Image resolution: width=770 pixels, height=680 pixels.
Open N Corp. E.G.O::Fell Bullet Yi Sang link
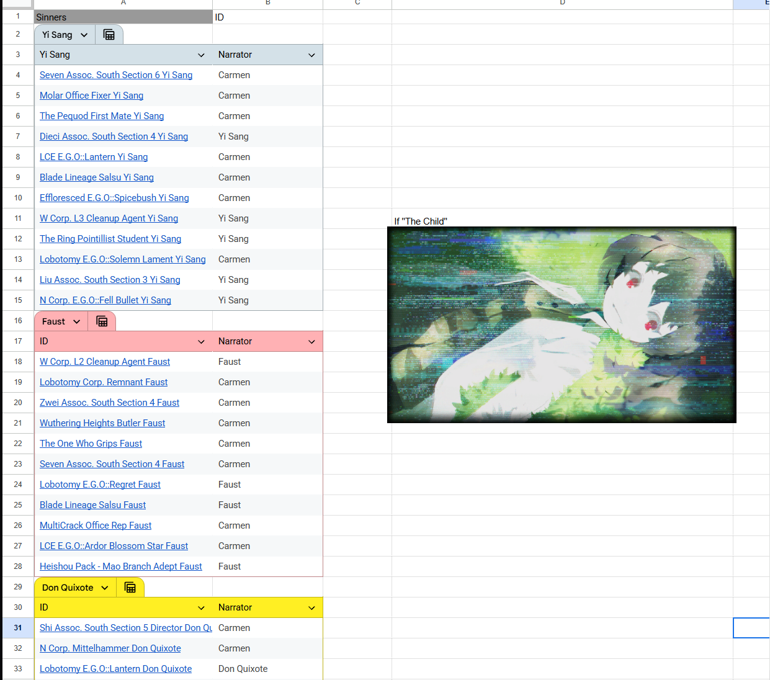105,300
